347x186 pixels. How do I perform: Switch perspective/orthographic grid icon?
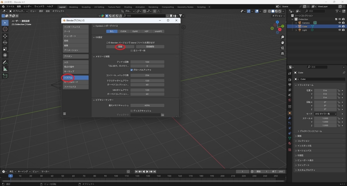point(283,53)
